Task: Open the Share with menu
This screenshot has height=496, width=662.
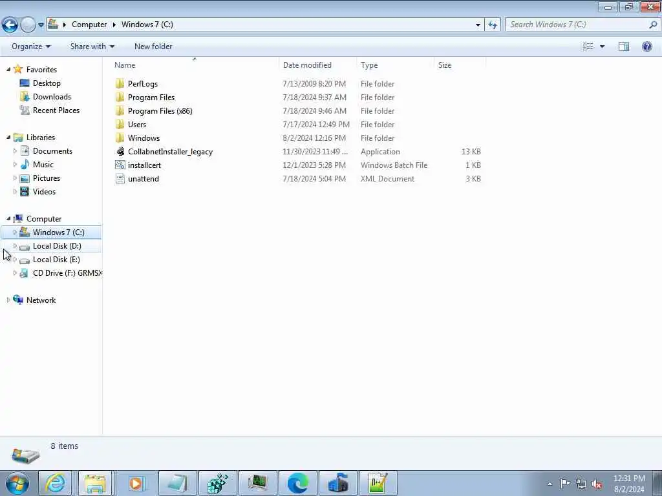Action: (92, 46)
